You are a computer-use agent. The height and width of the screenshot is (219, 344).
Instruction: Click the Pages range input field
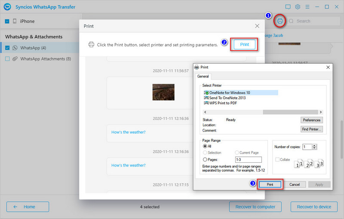[249, 159]
